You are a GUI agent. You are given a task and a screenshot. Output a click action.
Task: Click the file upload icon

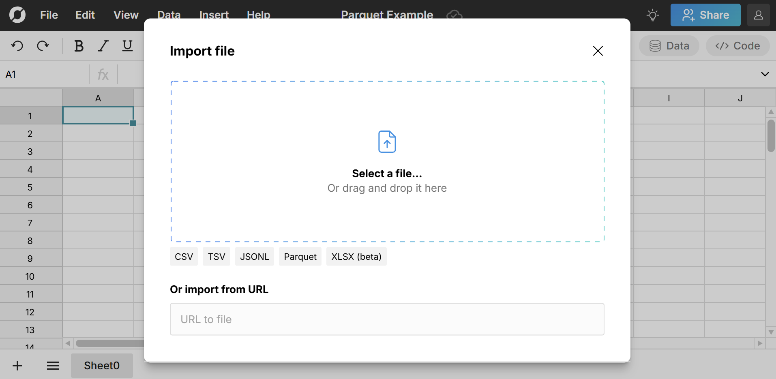click(387, 142)
